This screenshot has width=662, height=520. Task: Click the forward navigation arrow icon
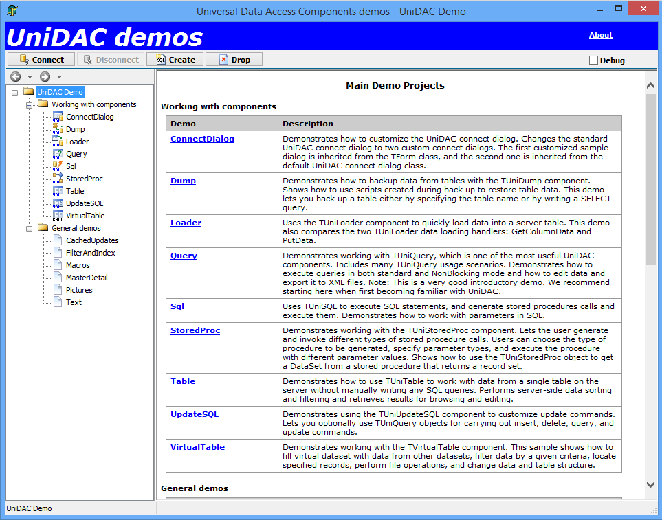coord(45,77)
